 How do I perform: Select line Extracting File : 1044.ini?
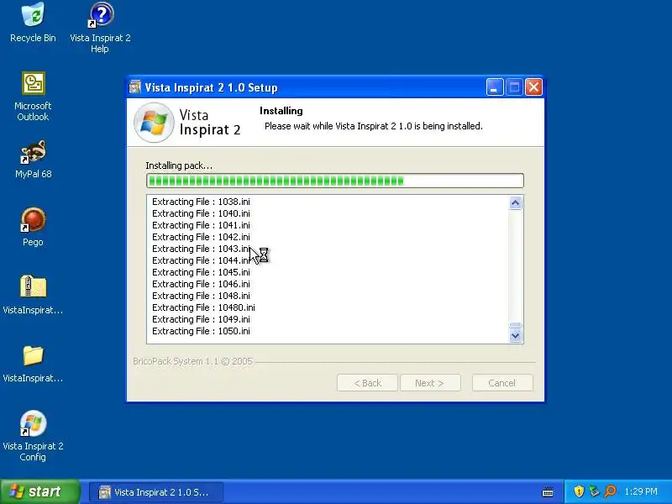pyautogui.click(x=201, y=260)
